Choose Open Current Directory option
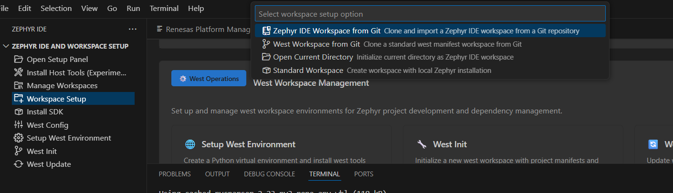This screenshot has width=673, height=193. click(x=430, y=57)
